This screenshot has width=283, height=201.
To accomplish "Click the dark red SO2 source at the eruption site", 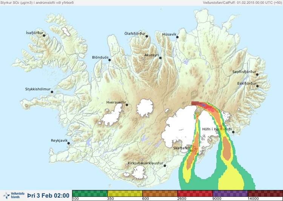I will click(x=195, y=103).
